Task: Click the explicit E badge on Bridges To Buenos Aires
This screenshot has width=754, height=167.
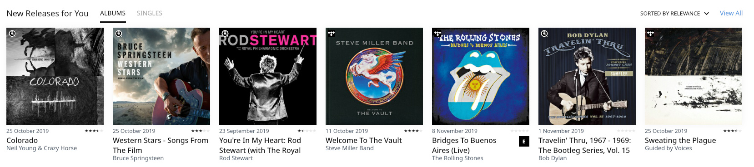Action: pyautogui.click(x=524, y=142)
